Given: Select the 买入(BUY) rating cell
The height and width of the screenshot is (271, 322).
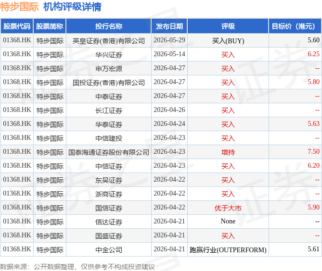Looking at the screenshot, I should (x=228, y=41).
